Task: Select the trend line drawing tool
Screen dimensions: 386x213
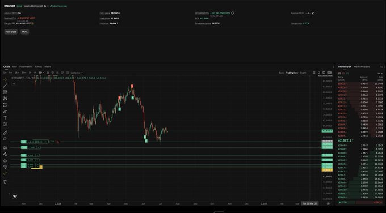Action: pyautogui.click(x=5, y=86)
